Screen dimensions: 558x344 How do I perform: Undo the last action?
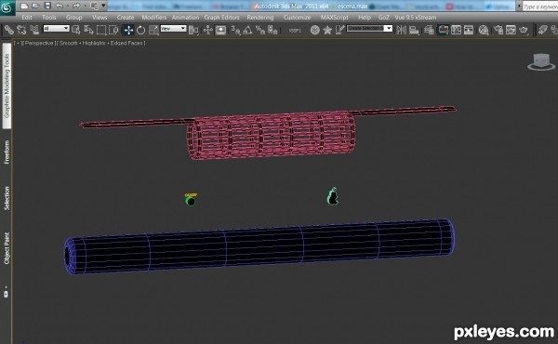[60, 6]
